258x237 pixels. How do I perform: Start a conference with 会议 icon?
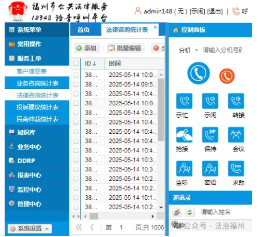236,135
